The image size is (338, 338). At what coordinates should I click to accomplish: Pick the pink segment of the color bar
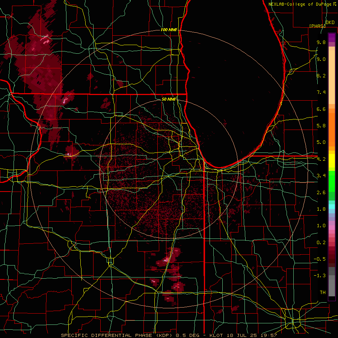(332, 228)
